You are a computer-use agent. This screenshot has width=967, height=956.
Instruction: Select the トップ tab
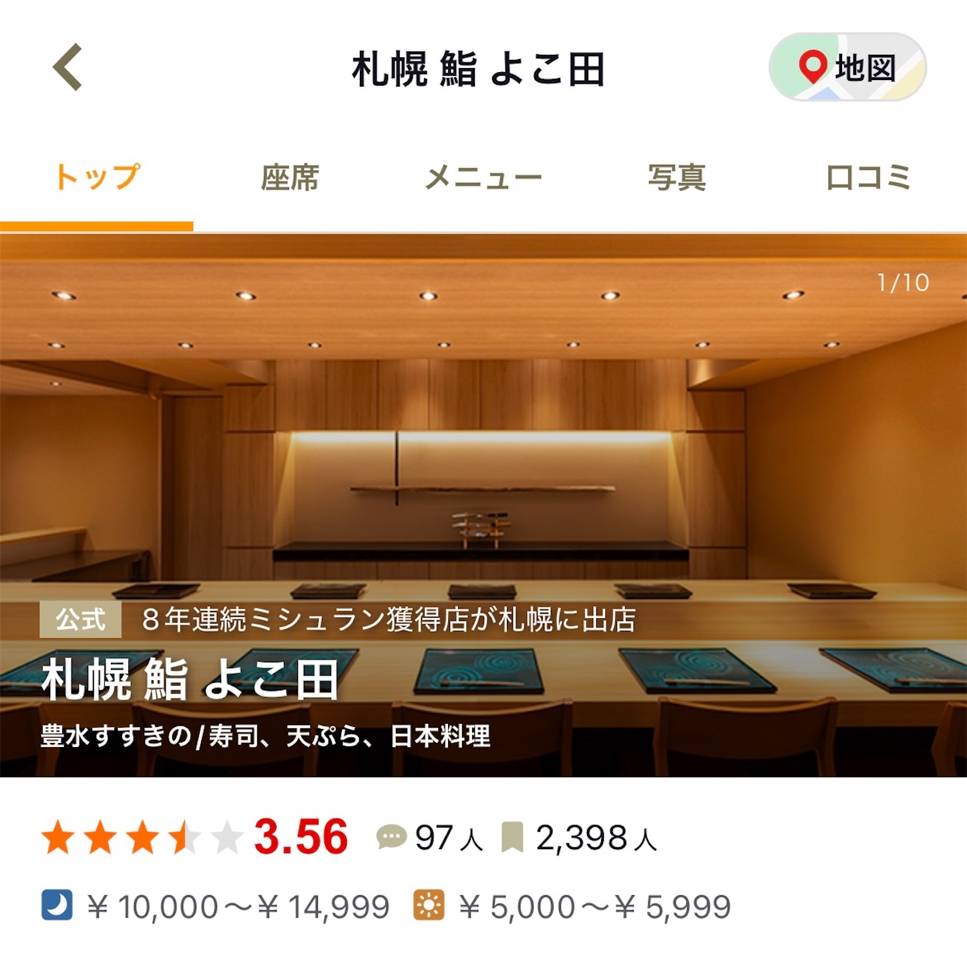[97, 178]
